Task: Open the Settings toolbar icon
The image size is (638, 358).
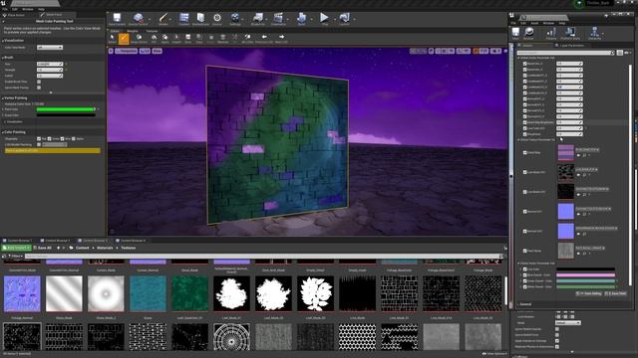Action: 235,19
